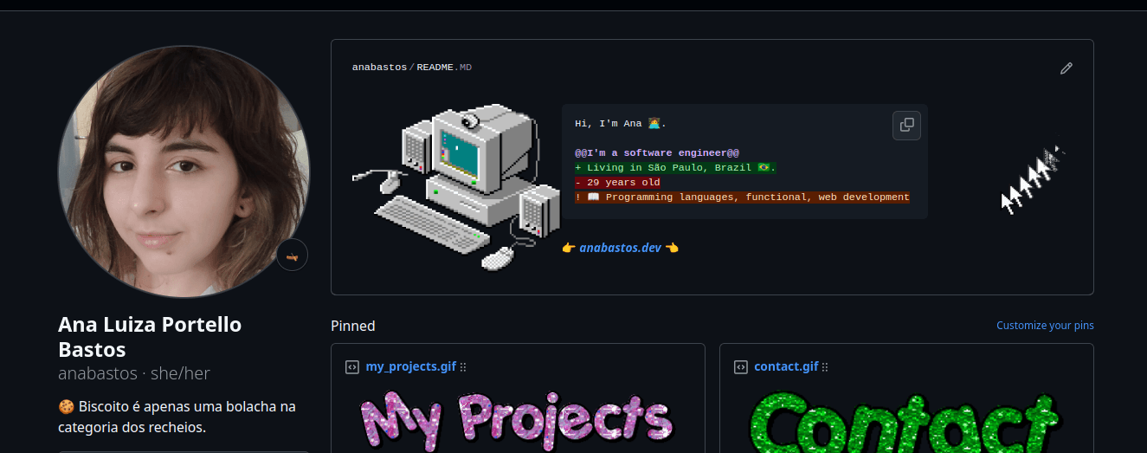Image resolution: width=1147 pixels, height=453 pixels.
Task: Click the pencil edit README icon
Action: click(x=1066, y=68)
